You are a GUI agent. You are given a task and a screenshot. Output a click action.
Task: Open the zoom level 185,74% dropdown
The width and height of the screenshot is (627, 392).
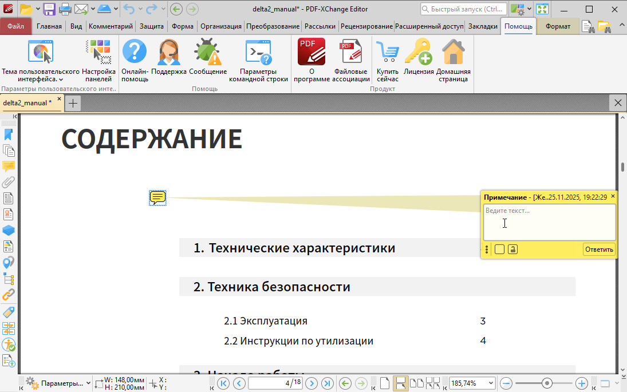[x=490, y=383]
